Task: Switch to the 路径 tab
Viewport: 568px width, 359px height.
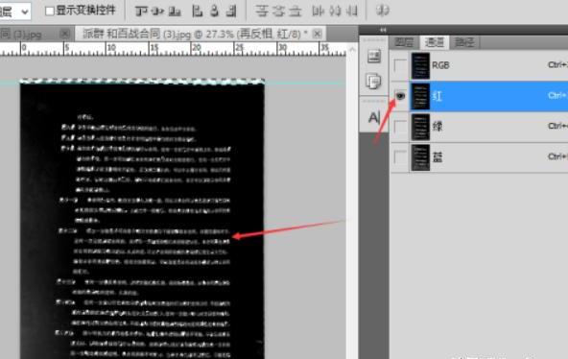Action: [x=464, y=43]
